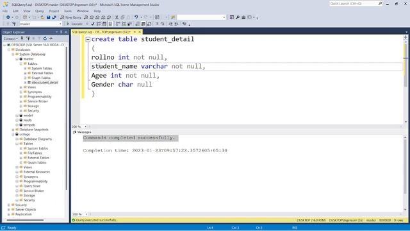The width and height of the screenshot is (410, 231).
Task: Click the Object Explorer vertical scrollbar
Action: pos(67,118)
